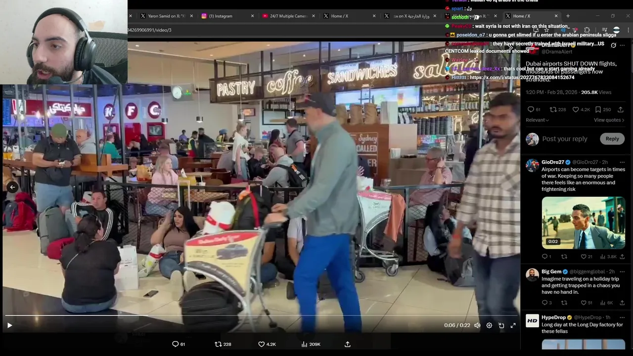Enter fullscreen video mode
This screenshot has height=356, width=633.
pyautogui.click(x=513, y=325)
